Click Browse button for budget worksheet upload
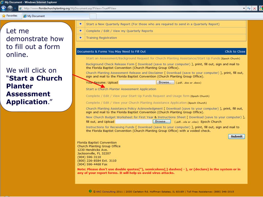Screen dimensions: 263x197 click(162, 121)
